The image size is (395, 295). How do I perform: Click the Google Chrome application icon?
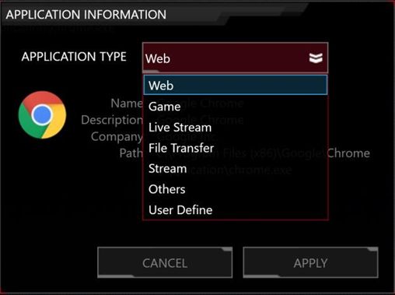pos(42,114)
